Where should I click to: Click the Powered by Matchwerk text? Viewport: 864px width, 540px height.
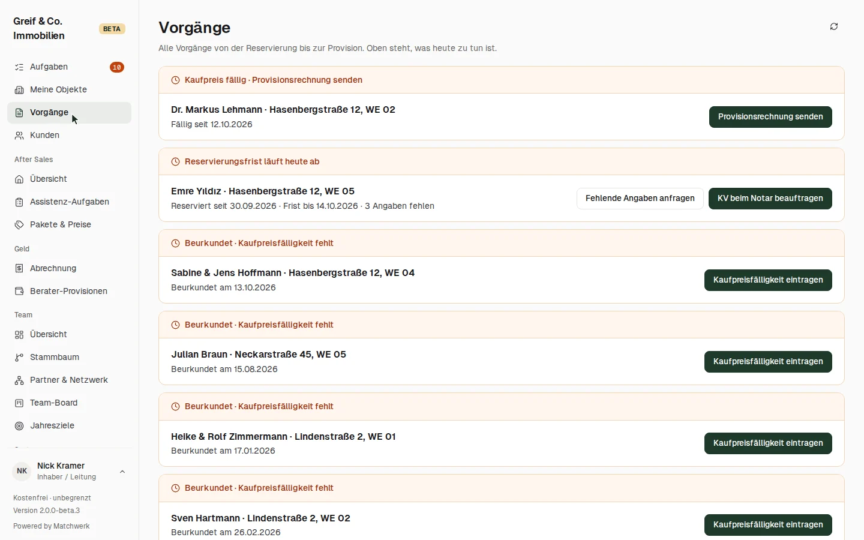coord(52,526)
